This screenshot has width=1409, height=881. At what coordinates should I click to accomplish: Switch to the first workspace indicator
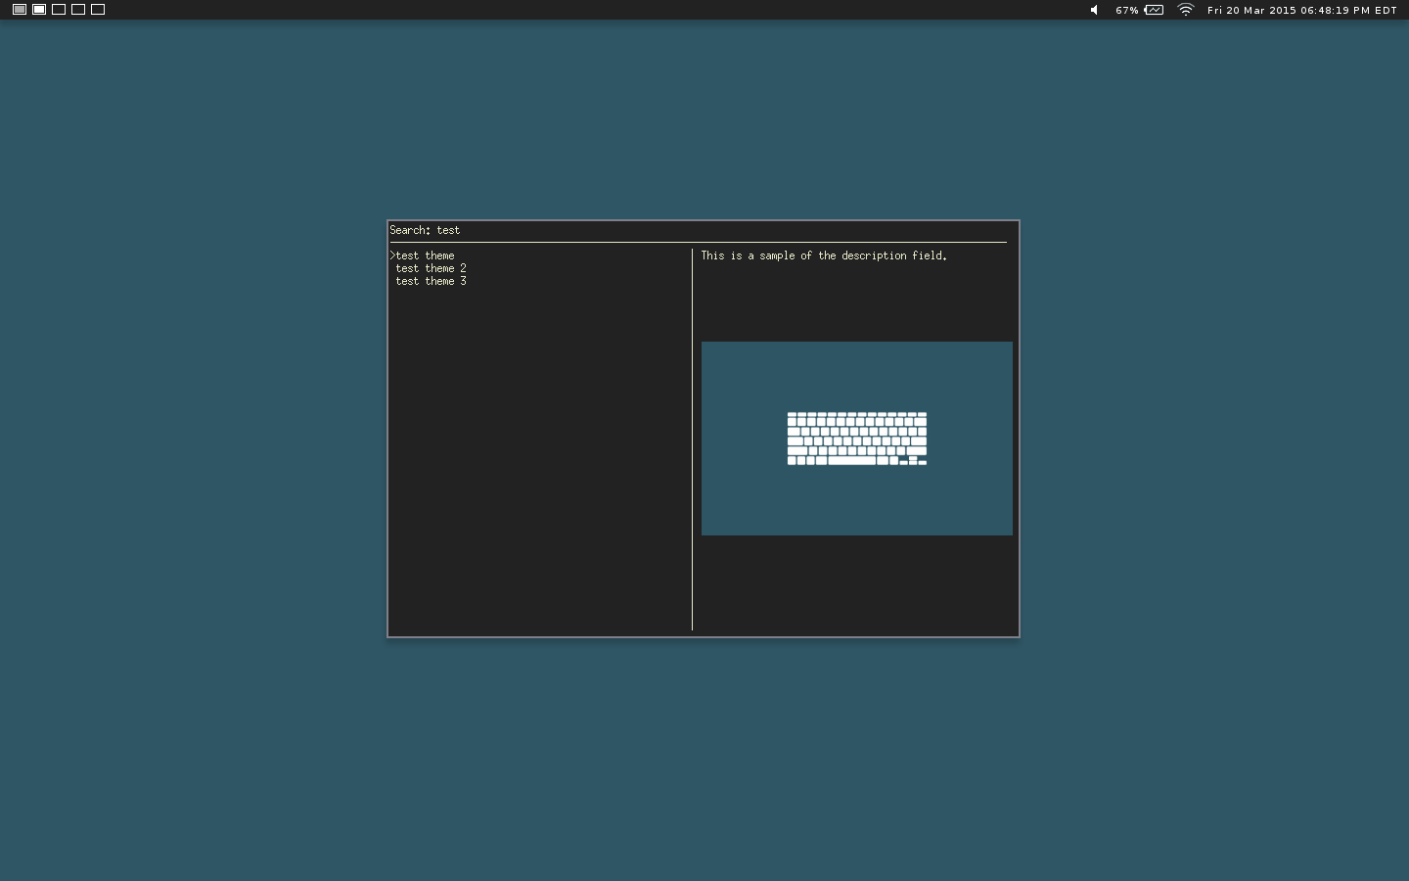coord(20,10)
